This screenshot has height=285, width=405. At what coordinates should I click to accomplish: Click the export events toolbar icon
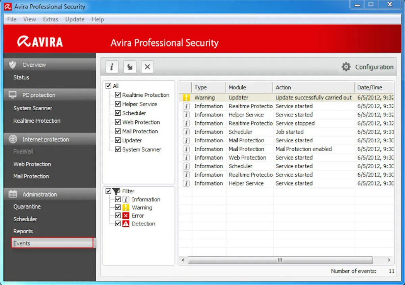pyautogui.click(x=130, y=67)
